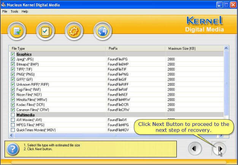The height and width of the screenshot is (165, 238).
Task: Uncheck the Nicon Film(*.NEF) checkbox
Action: pyautogui.click(x=13, y=94)
